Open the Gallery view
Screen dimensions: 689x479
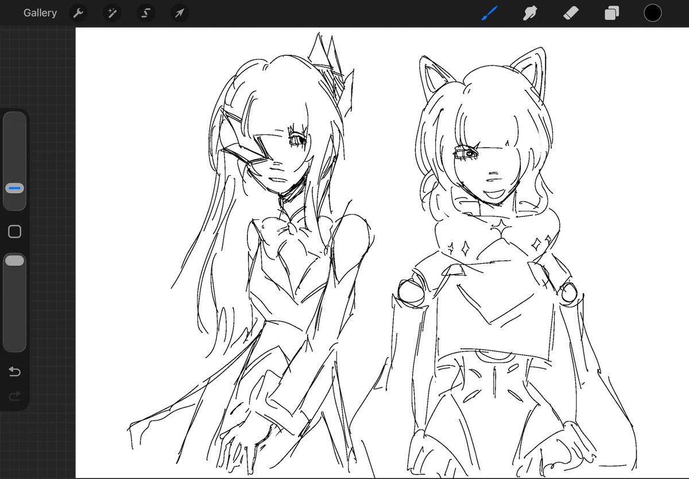click(40, 13)
